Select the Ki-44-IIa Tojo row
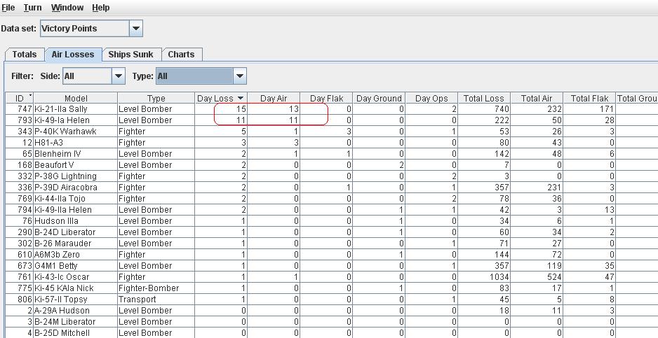 coord(332,199)
